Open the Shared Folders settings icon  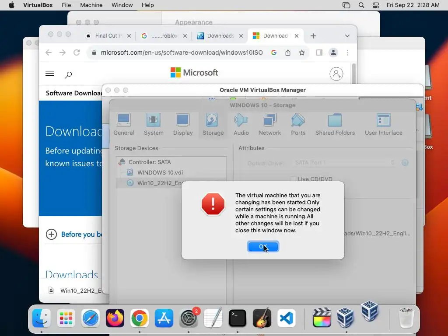(x=335, y=124)
